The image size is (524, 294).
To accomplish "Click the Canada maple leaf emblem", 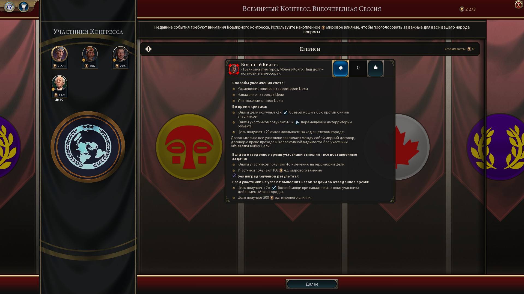I will 409,147.
